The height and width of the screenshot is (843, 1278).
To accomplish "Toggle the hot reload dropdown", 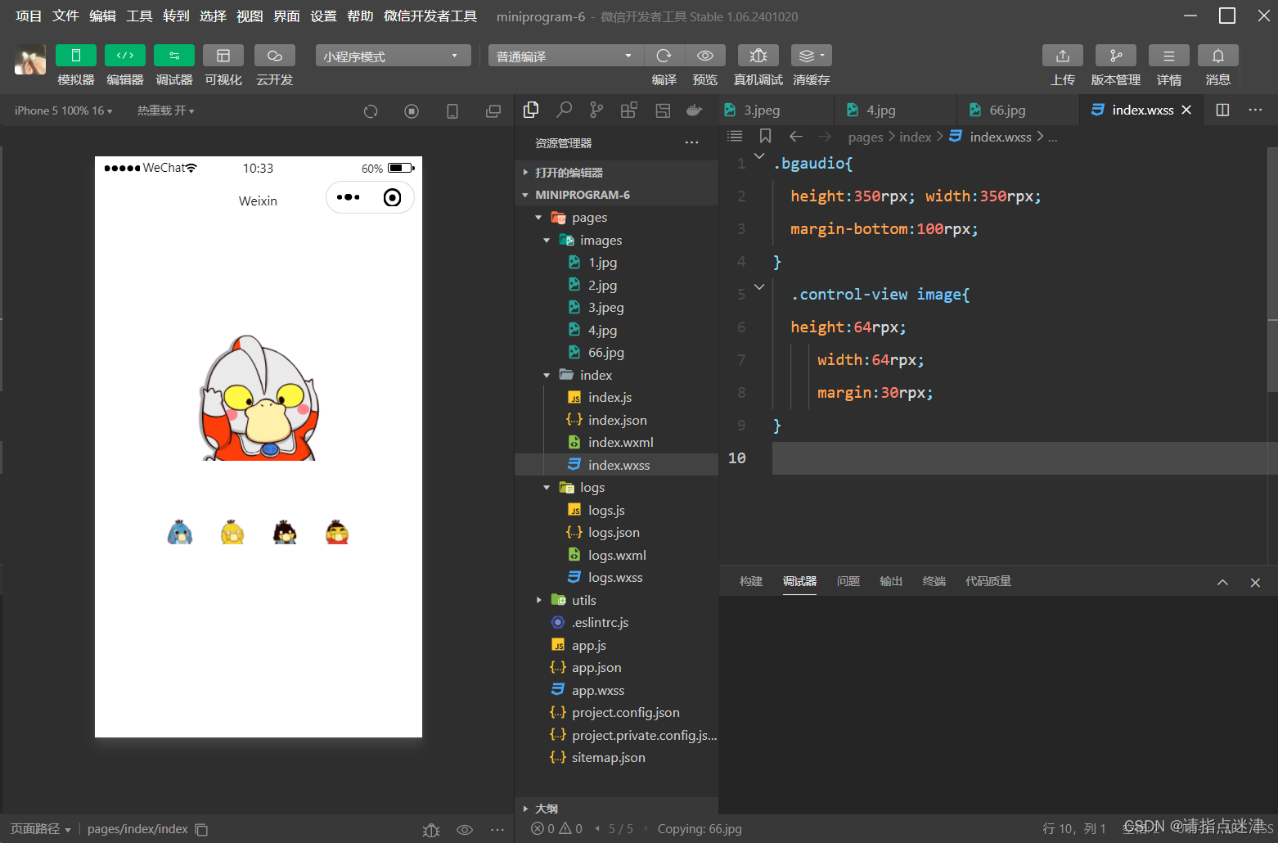I will (x=165, y=110).
